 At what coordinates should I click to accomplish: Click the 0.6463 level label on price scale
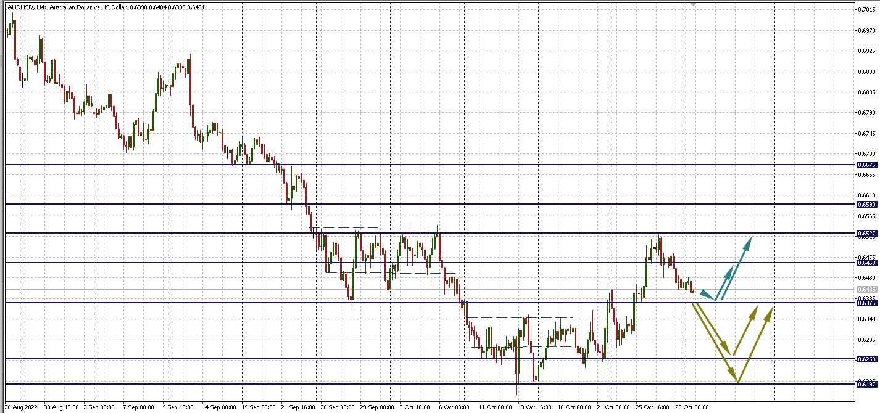[x=866, y=263]
